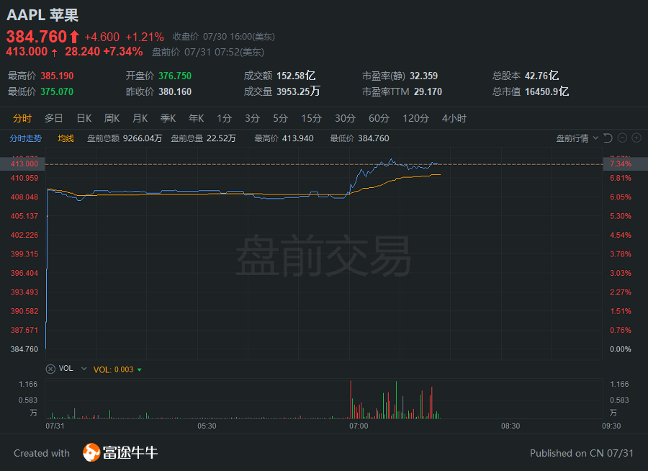Switch to the 4小时 four-hour chart
The height and width of the screenshot is (471, 648).
454,118
